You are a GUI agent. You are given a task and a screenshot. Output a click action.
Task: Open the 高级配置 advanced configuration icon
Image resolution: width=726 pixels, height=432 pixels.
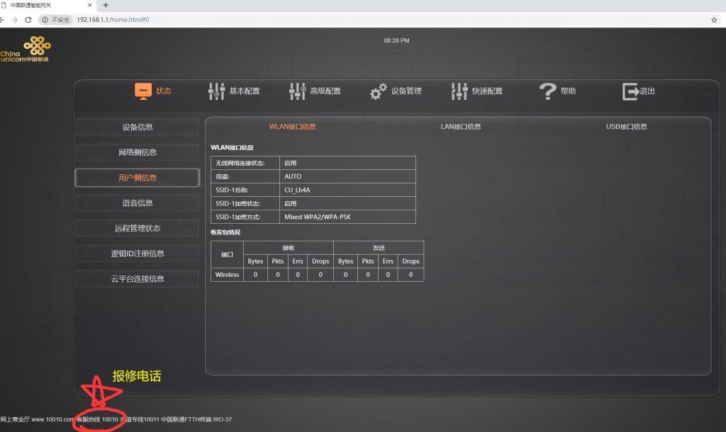pos(297,91)
